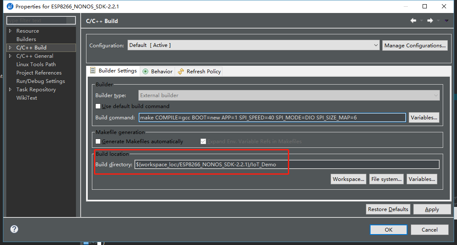Click Restore Defaults button

(x=388, y=209)
